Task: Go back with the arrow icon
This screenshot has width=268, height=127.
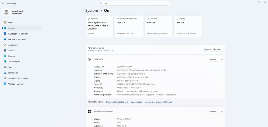Action: [x=3, y=3]
